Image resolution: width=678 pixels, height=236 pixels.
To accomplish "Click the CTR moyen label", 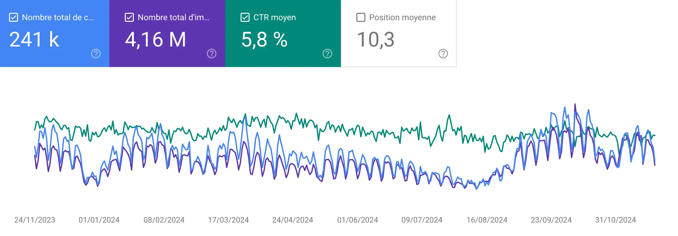I will [274, 17].
